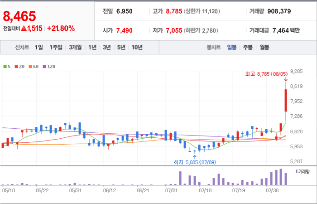The image size is (317, 204).
Task: Switch line chart to 1주일
Action: pyautogui.click(x=56, y=48)
